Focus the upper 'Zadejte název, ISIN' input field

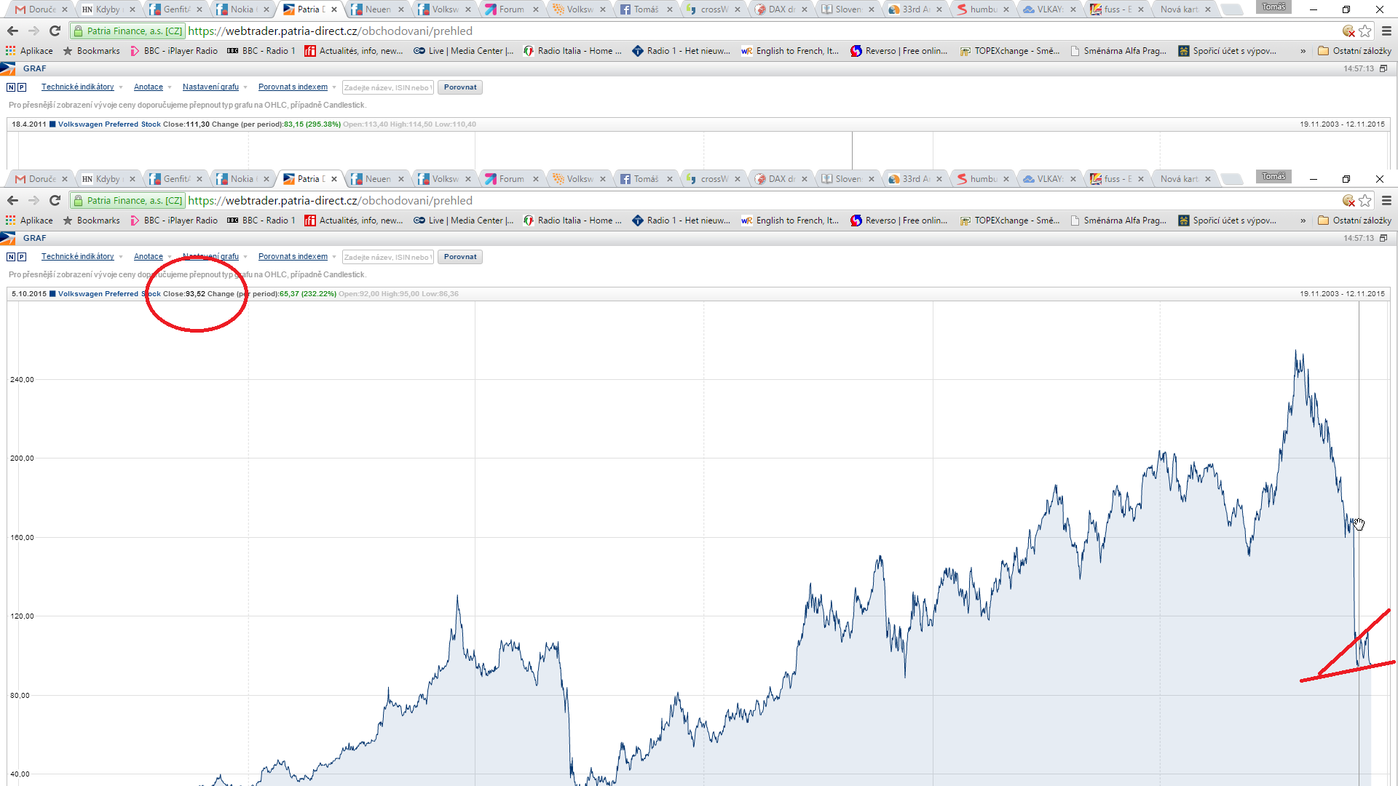[x=387, y=87]
